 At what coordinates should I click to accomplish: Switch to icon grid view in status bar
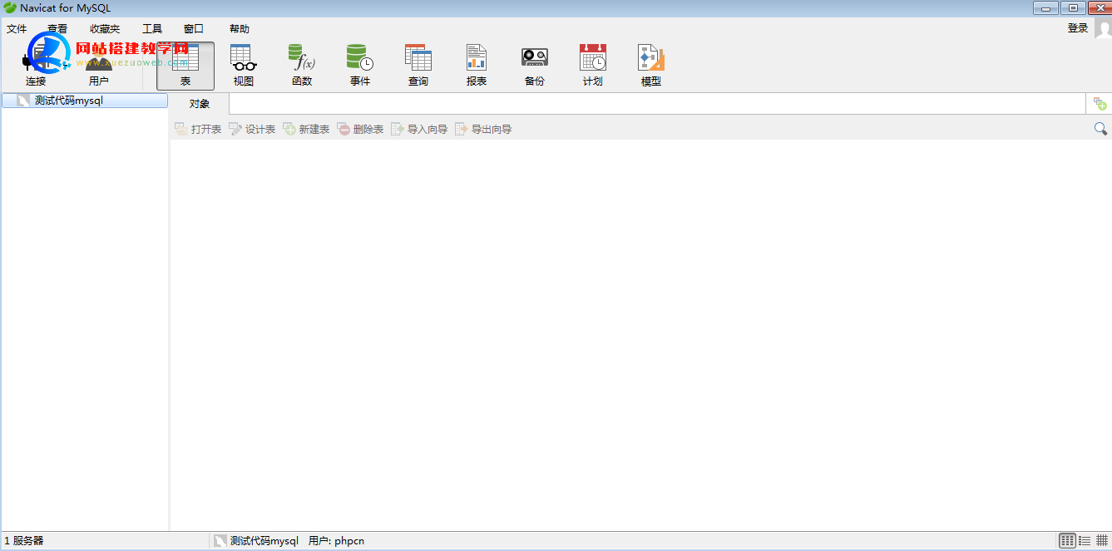(x=1067, y=541)
